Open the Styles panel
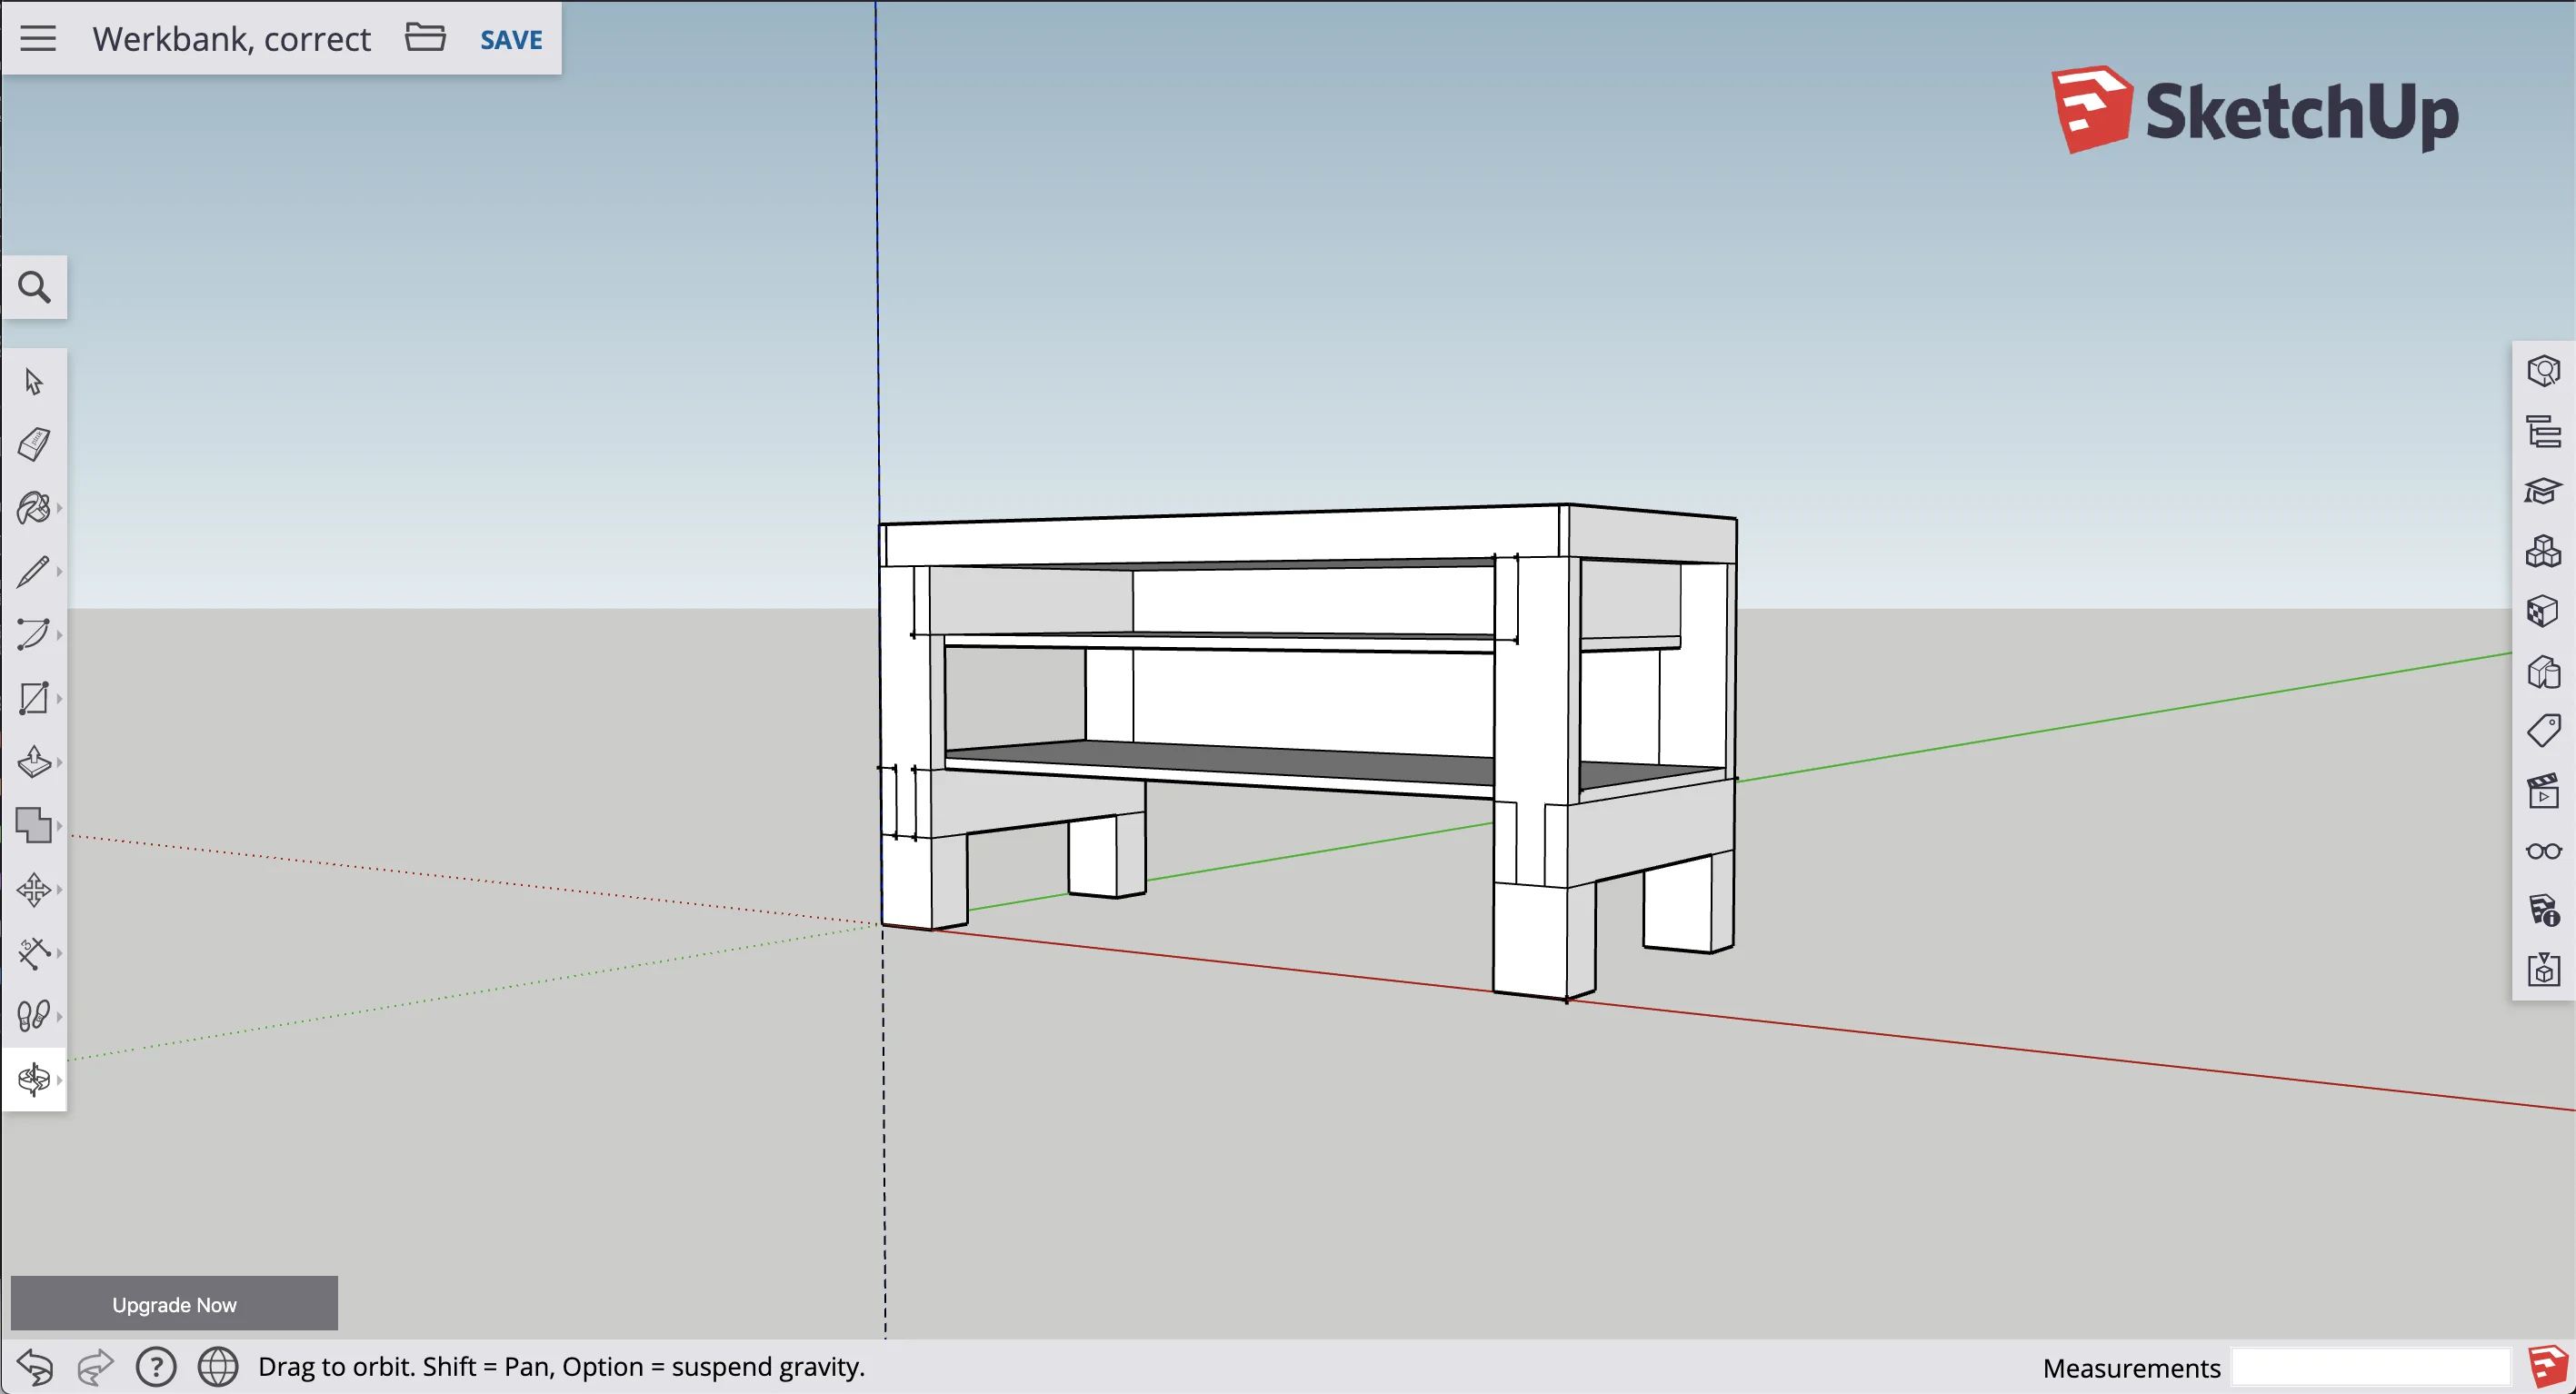Screen dimensions: 2576x1394 [2543, 671]
